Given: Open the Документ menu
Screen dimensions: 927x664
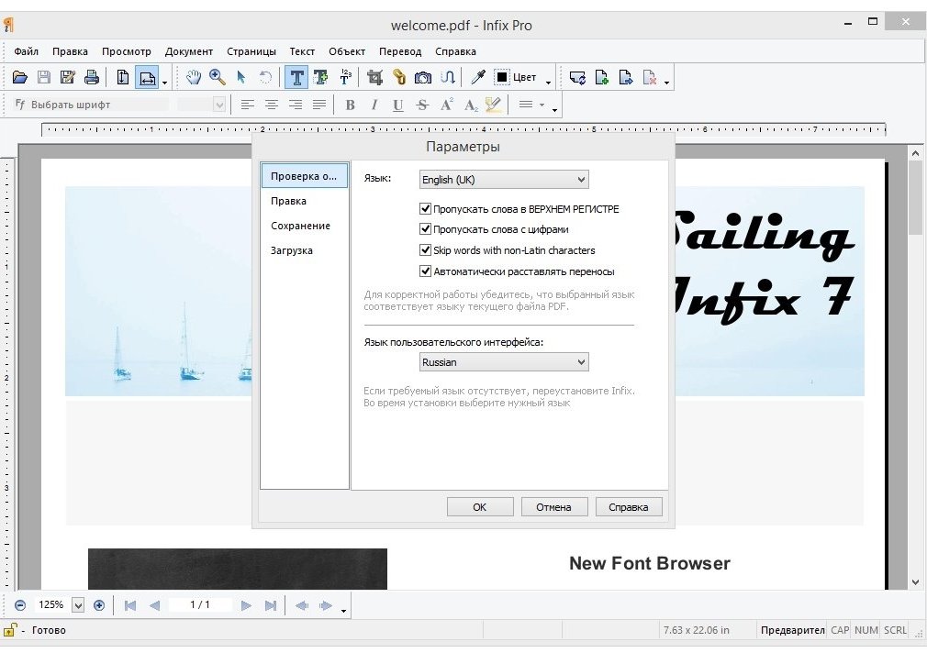Looking at the screenshot, I should click(x=188, y=51).
